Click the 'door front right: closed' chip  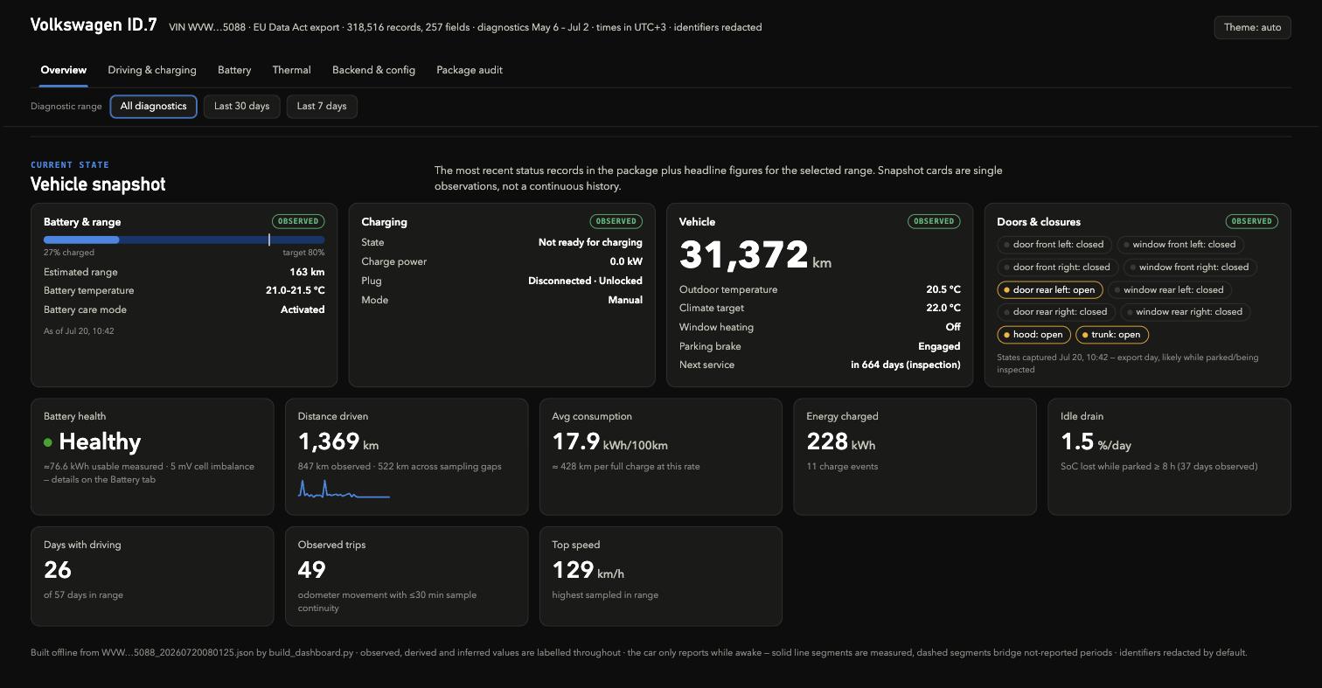1057,268
